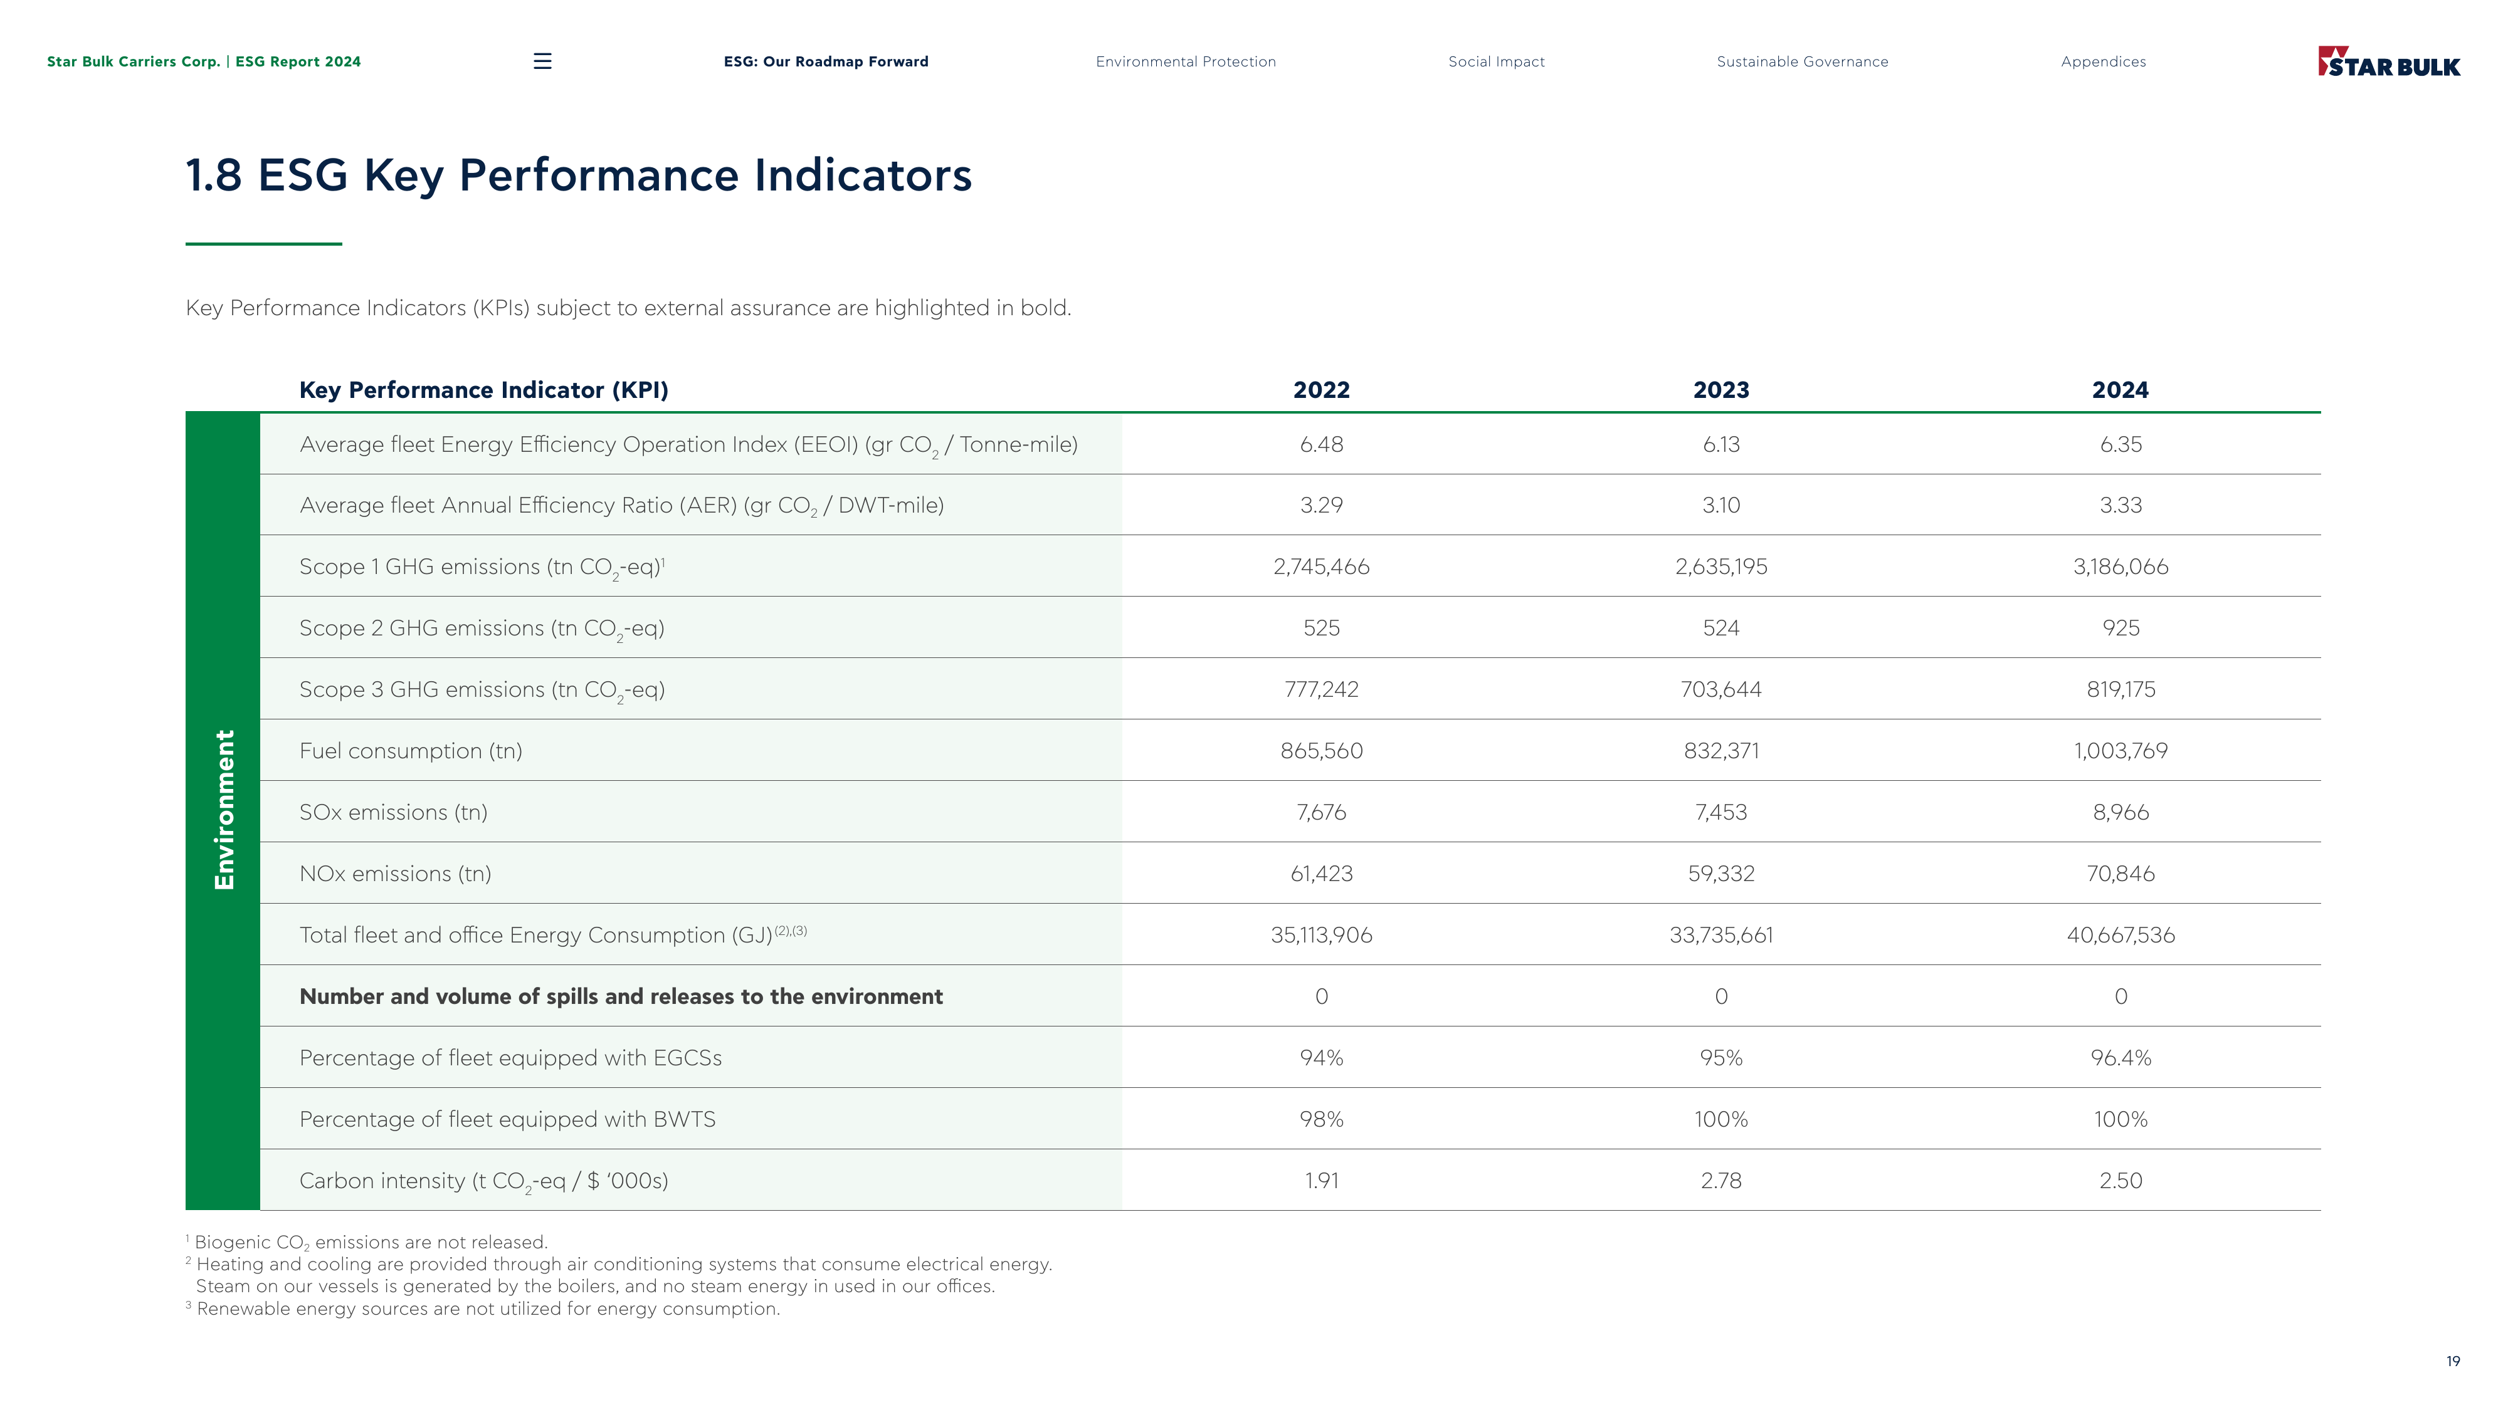This screenshot has height=1410, width=2508.
Task: Select Fuel consumption (tn) label
Action: tap(411, 751)
